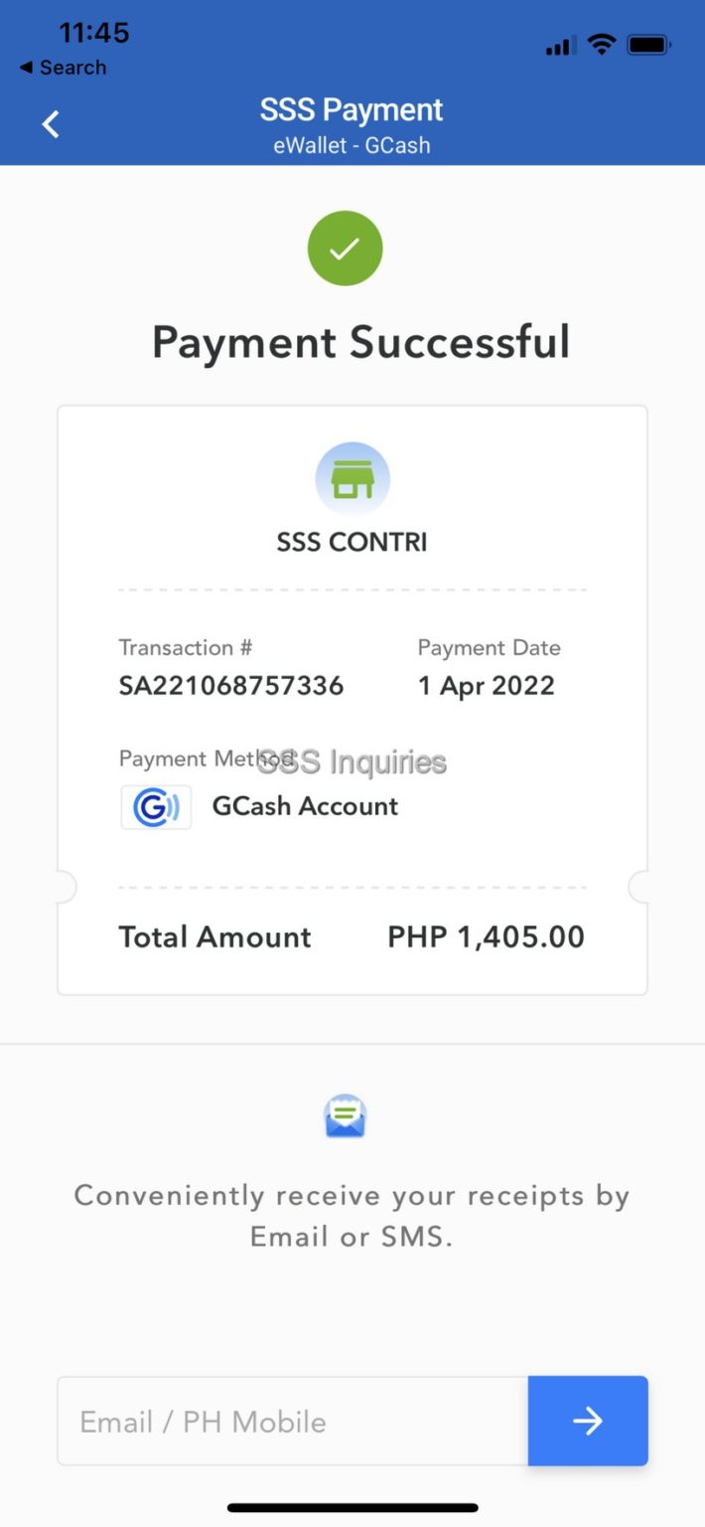Viewport: 705px width, 1527px height.
Task: Tap the email envelope receipt icon
Action: [345, 1114]
